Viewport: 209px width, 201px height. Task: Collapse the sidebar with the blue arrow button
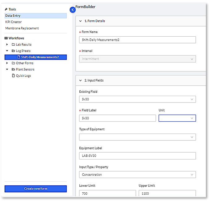pos(73,10)
